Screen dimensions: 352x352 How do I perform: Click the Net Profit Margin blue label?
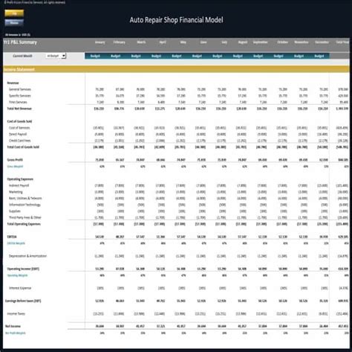pos(16,333)
